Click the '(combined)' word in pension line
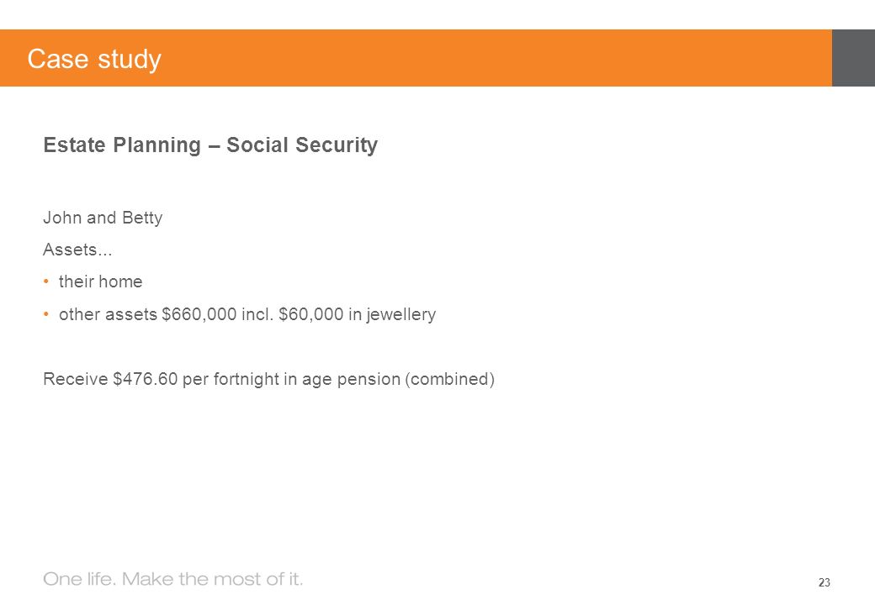The height and width of the screenshot is (605, 875). [x=450, y=379]
